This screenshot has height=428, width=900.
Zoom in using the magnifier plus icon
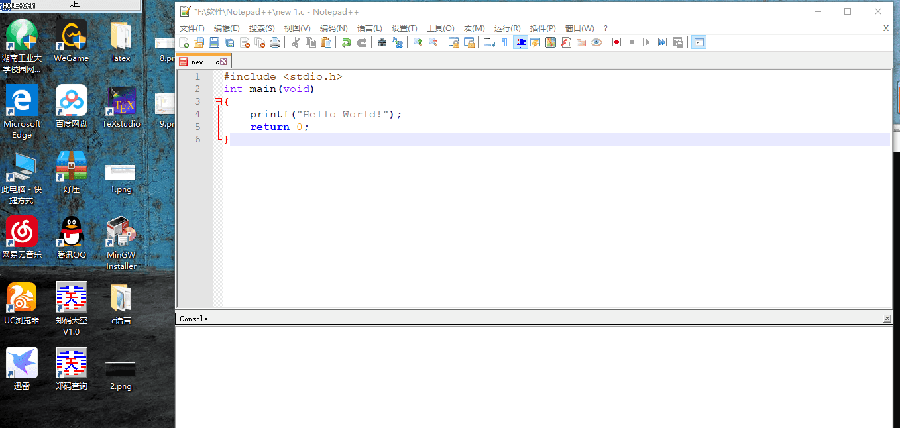point(418,42)
